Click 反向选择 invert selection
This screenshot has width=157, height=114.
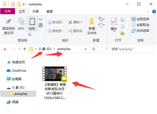[x=140, y=31]
